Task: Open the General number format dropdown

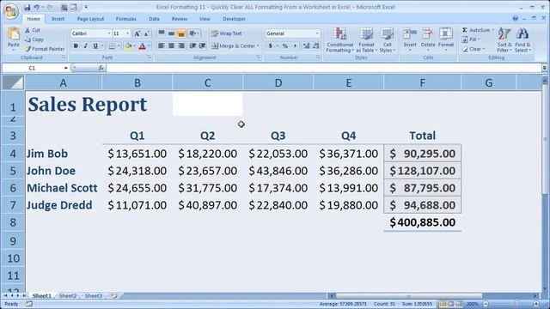Action: (317, 33)
